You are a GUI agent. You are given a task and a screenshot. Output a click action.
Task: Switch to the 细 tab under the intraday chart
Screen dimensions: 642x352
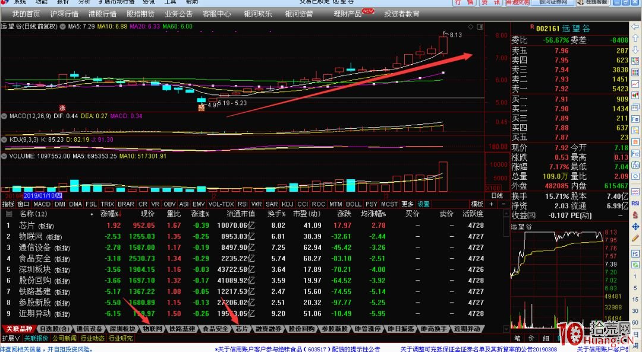pos(546,338)
